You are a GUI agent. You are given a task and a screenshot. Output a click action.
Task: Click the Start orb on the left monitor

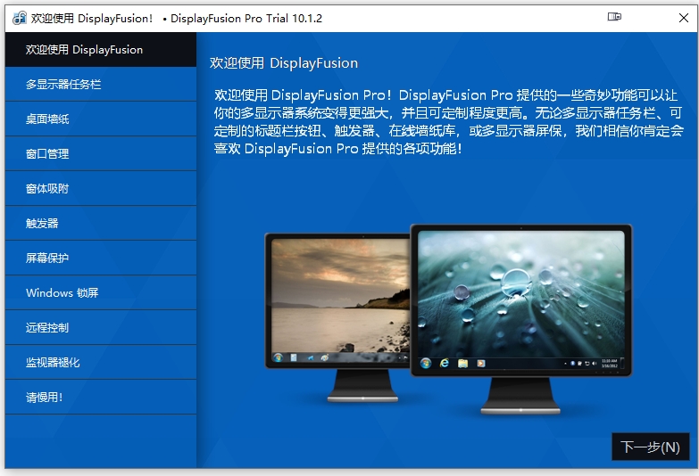pyautogui.click(x=279, y=357)
